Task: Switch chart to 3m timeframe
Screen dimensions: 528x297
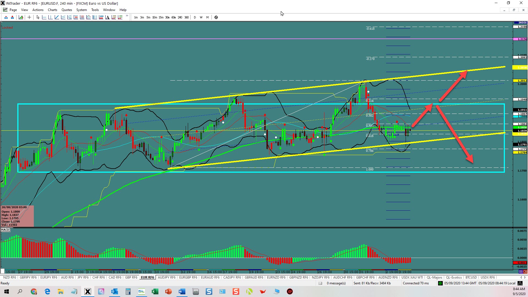Action: (142, 17)
